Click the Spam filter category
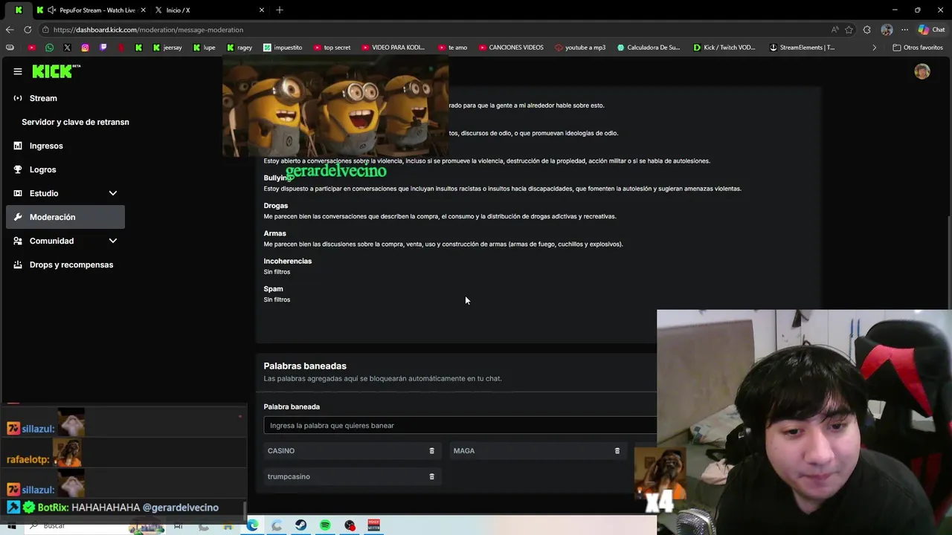952x535 pixels. (x=273, y=289)
